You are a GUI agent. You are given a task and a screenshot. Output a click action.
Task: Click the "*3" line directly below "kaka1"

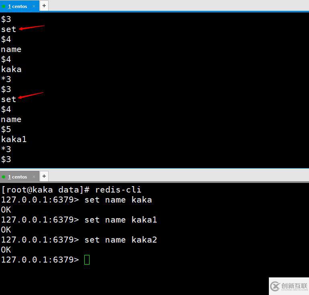(x=6, y=149)
